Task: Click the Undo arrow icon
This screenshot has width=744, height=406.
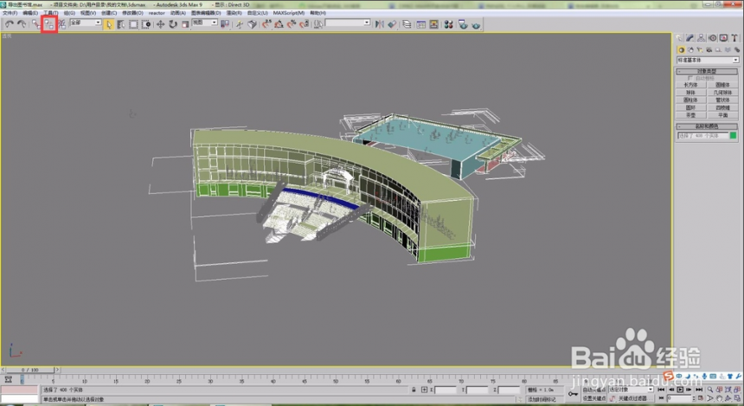Action: pos(9,23)
